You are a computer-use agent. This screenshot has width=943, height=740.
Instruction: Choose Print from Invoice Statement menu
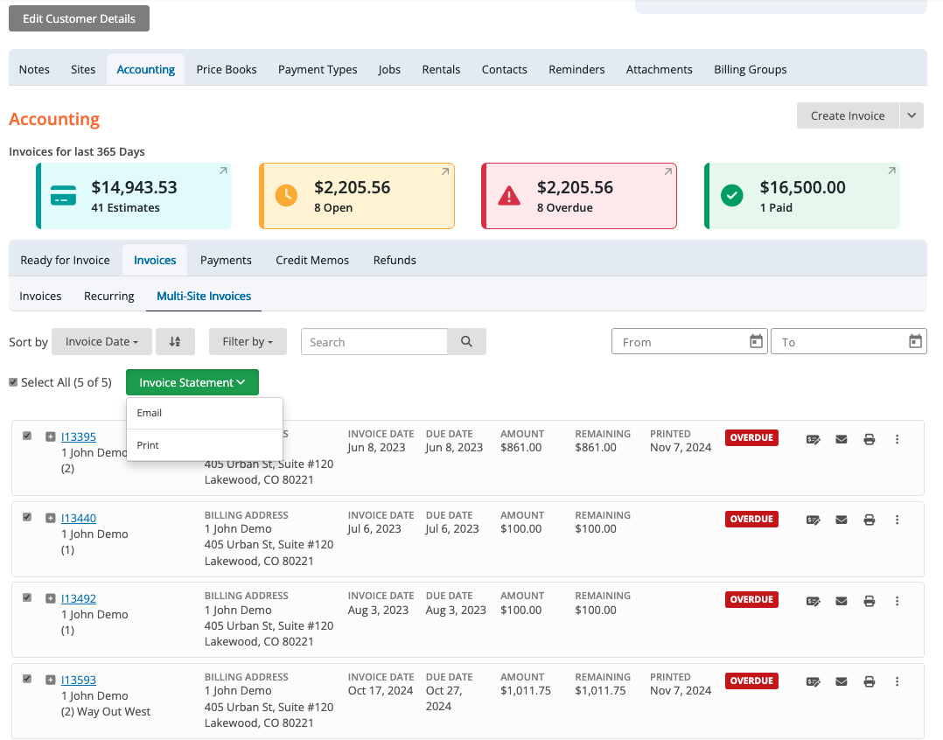[x=205, y=445]
